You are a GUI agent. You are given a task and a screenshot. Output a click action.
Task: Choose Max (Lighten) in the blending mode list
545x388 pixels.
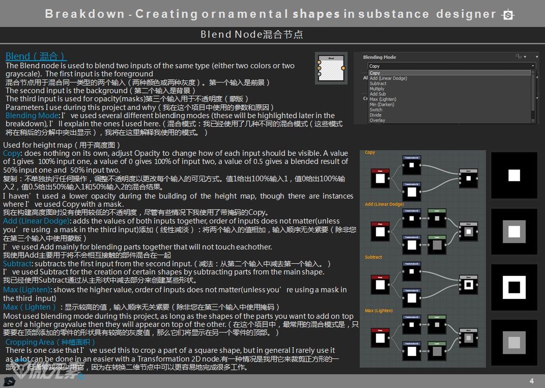(x=450, y=99)
